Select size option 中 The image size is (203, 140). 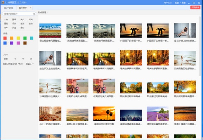coord(23,59)
